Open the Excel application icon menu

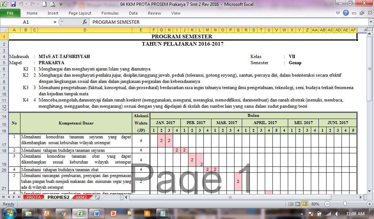4,4
